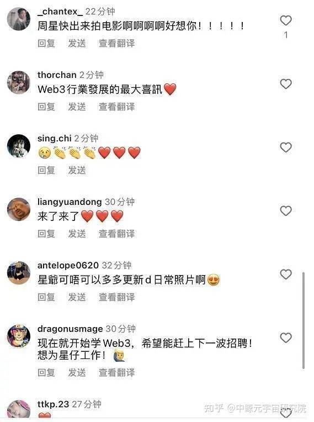Viewport: 314px width, 422px height.
Task: View translation of antelope0620's comment
Action: 116,297
